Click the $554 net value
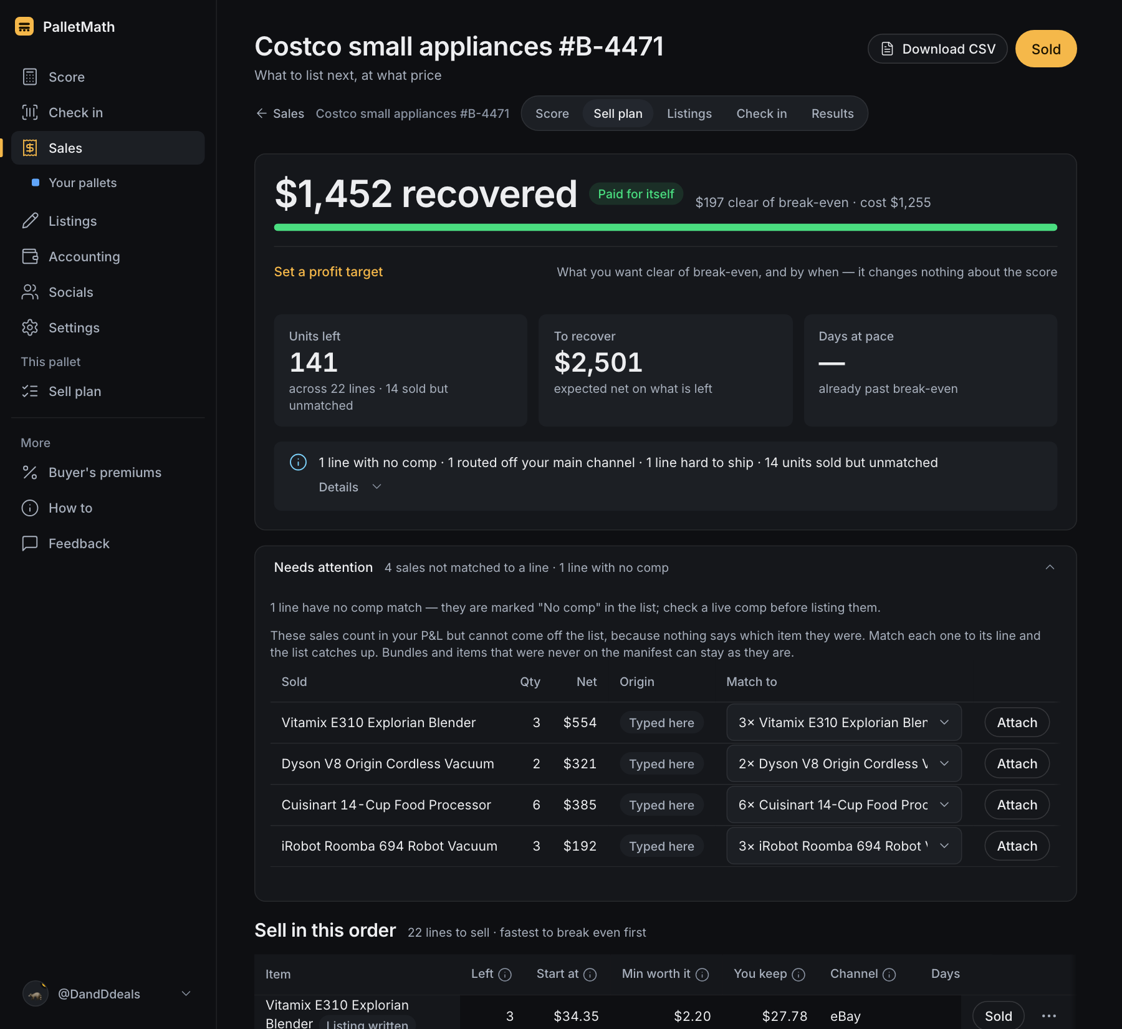Image resolution: width=1122 pixels, height=1029 pixels. click(580, 722)
